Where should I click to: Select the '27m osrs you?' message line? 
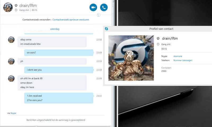35,100
